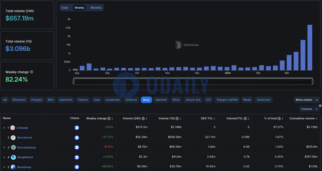Select the active Base chain filter
This screenshot has height=171, width=322.
click(146, 100)
